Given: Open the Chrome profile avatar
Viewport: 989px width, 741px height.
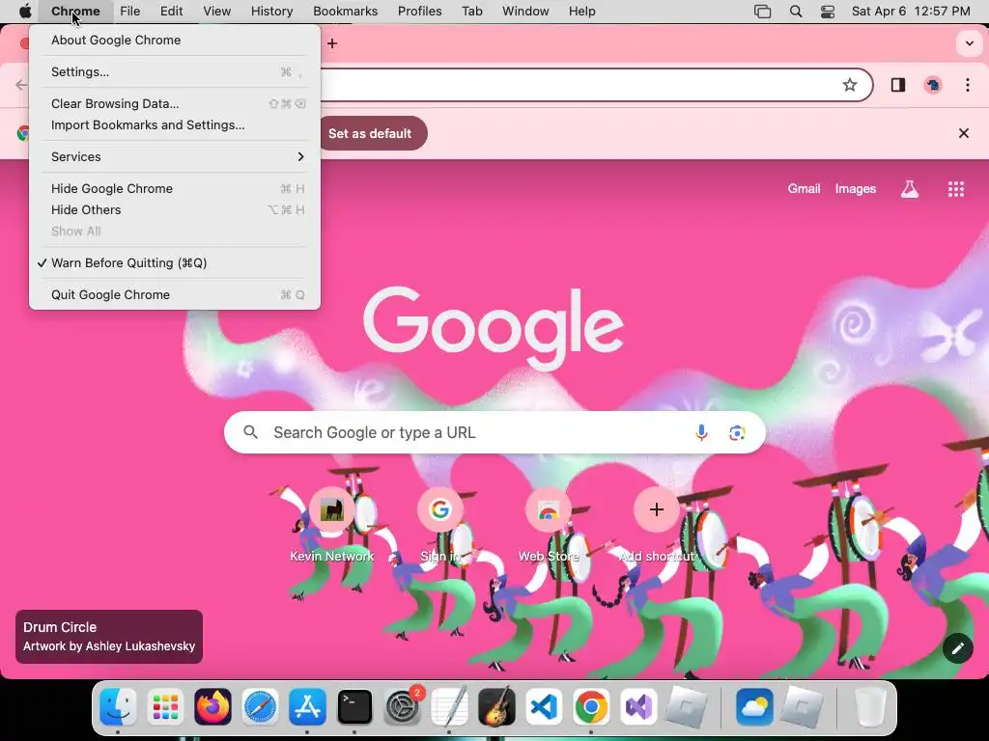Looking at the screenshot, I should (x=933, y=85).
